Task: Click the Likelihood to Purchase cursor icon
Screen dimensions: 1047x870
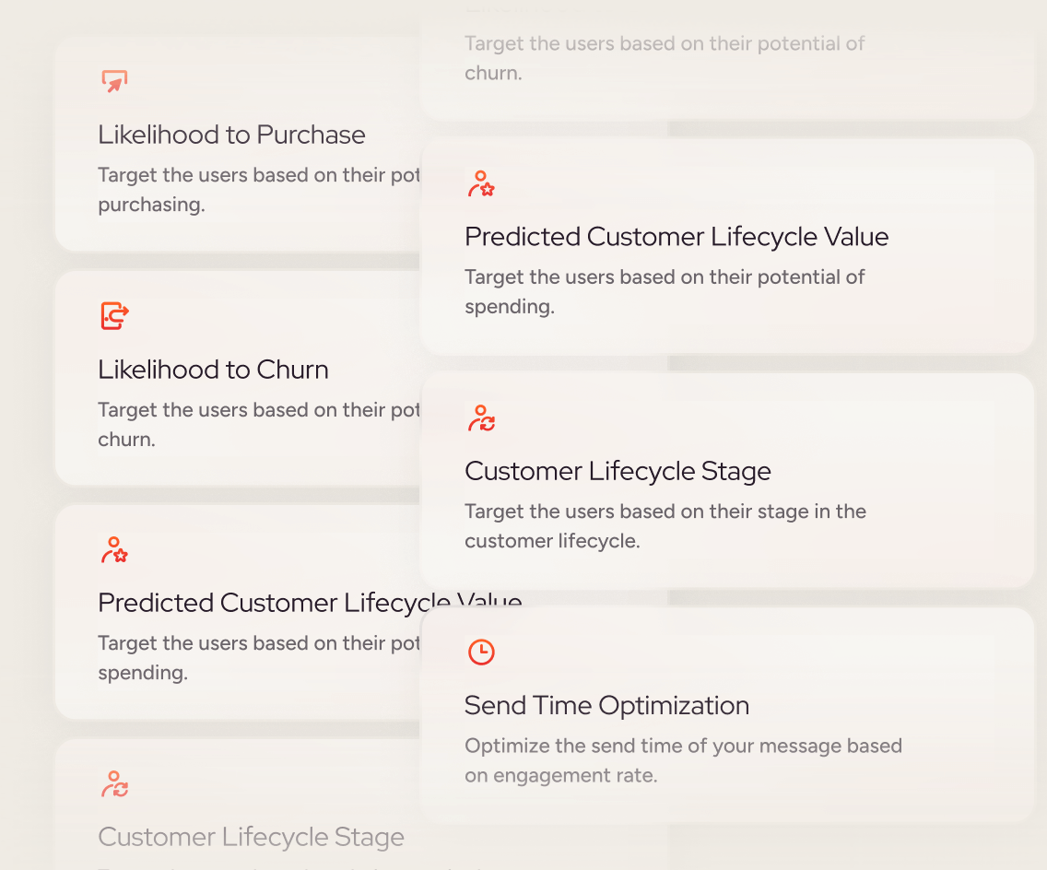Action: tap(114, 82)
